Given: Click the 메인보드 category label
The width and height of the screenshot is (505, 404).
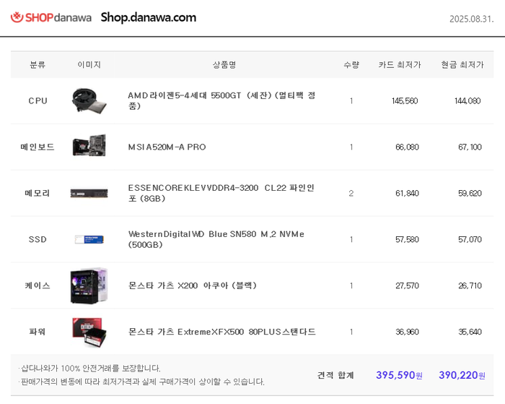Looking at the screenshot, I should pyautogui.click(x=38, y=147).
